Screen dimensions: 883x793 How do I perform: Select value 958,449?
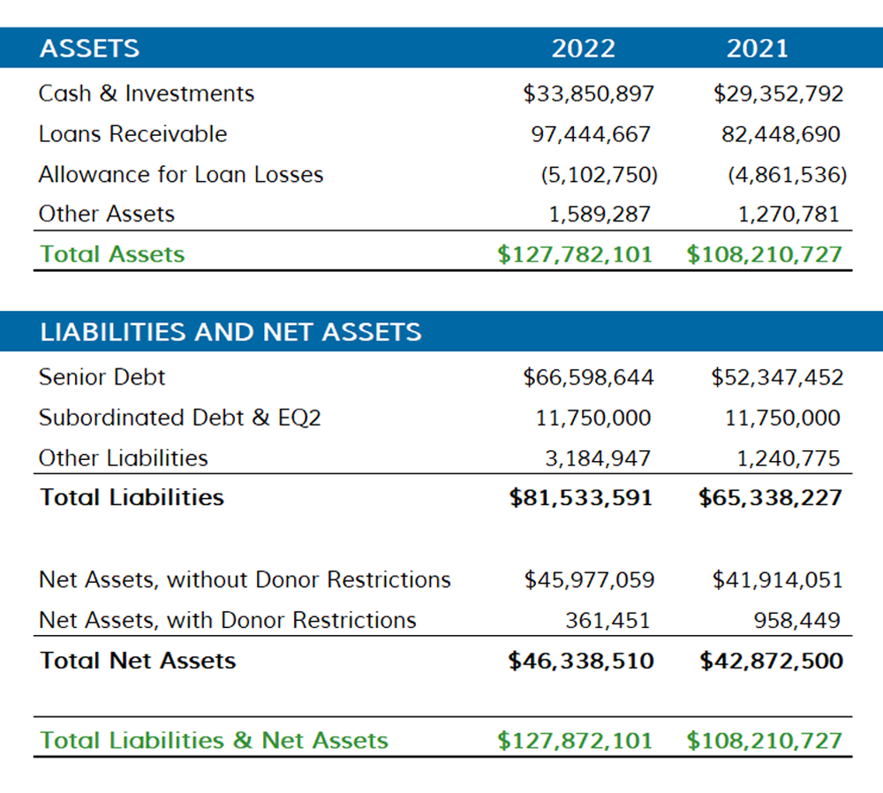click(796, 621)
